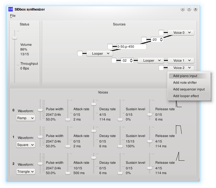Click the Voice 1 source button
The width and height of the screenshot is (216, 188).
click(181, 61)
